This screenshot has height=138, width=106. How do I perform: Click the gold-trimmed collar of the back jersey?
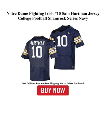pos(39,37)
